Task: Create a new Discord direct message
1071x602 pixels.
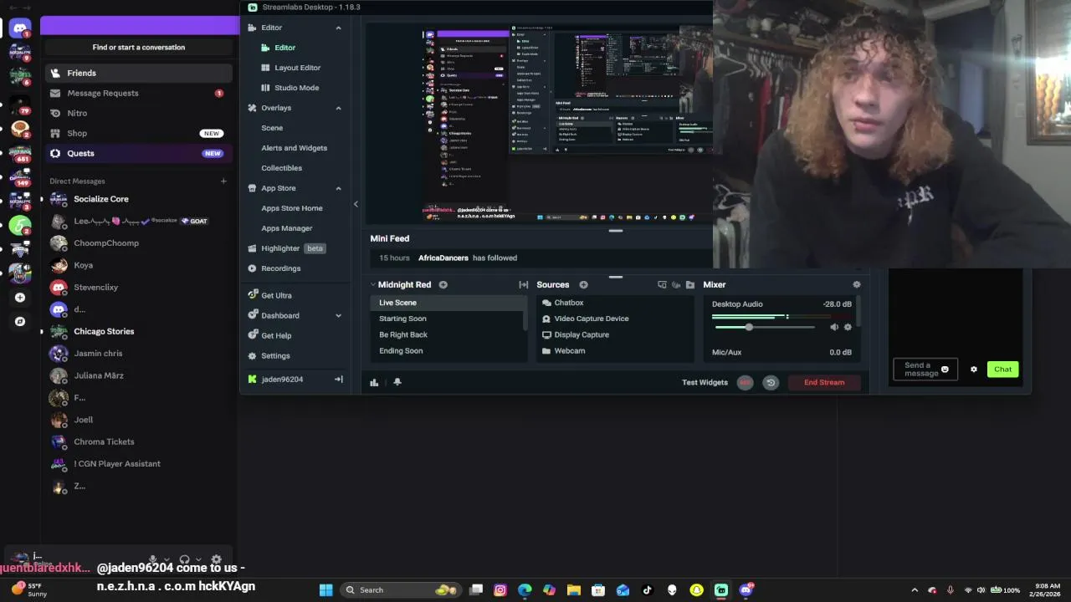Action: tap(223, 181)
